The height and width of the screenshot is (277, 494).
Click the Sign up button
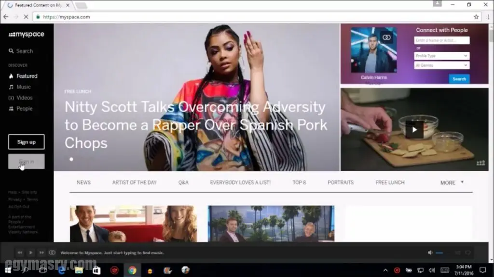point(26,142)
